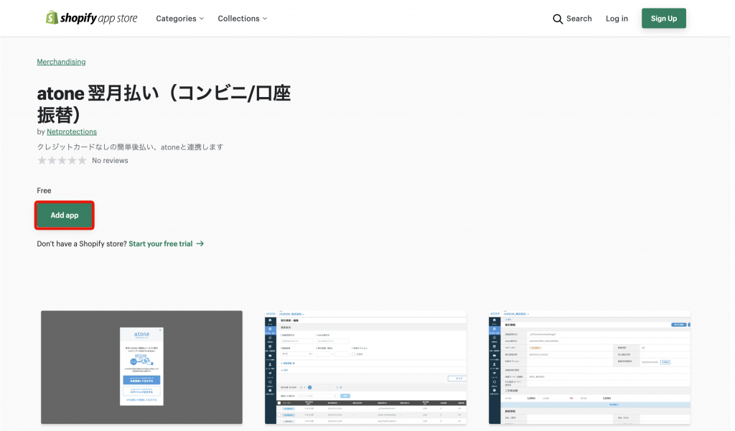This screenshot has width=735, height=431.
Task: Click the Sign Up button
Action: click(x=664, y=18)
